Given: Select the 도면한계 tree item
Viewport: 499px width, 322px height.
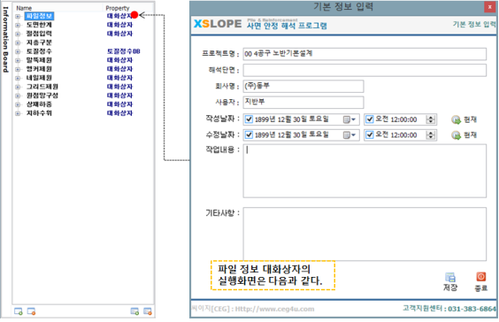Looking at the screenshot, I should click(x=39, y=25).
